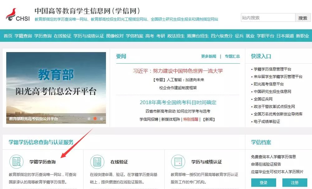Open 电子成绩单验证 quick link
The width and height of the screenshot is (312, 189).
point(267,122)
